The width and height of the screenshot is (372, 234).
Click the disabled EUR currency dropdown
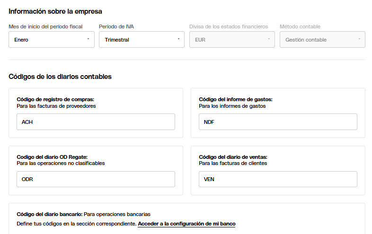point(232,40)
